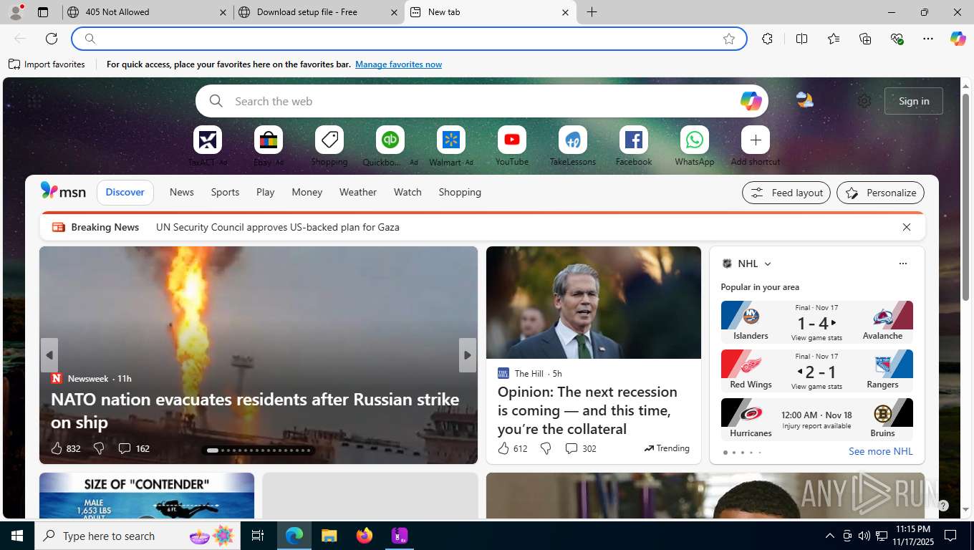Dislike The Hill recession opinion article

546,448
